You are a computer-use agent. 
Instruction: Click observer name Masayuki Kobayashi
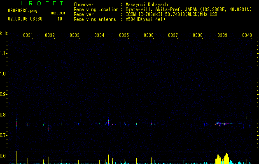tap(148, 5)
